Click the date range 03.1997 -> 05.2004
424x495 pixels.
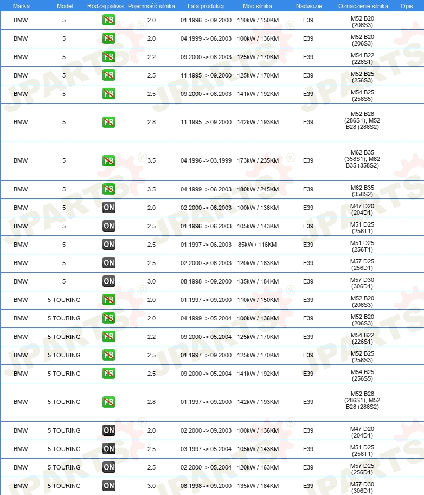[206, 449]
